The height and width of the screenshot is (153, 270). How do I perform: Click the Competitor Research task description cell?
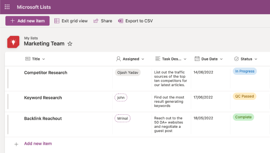[x=170, y=79]
